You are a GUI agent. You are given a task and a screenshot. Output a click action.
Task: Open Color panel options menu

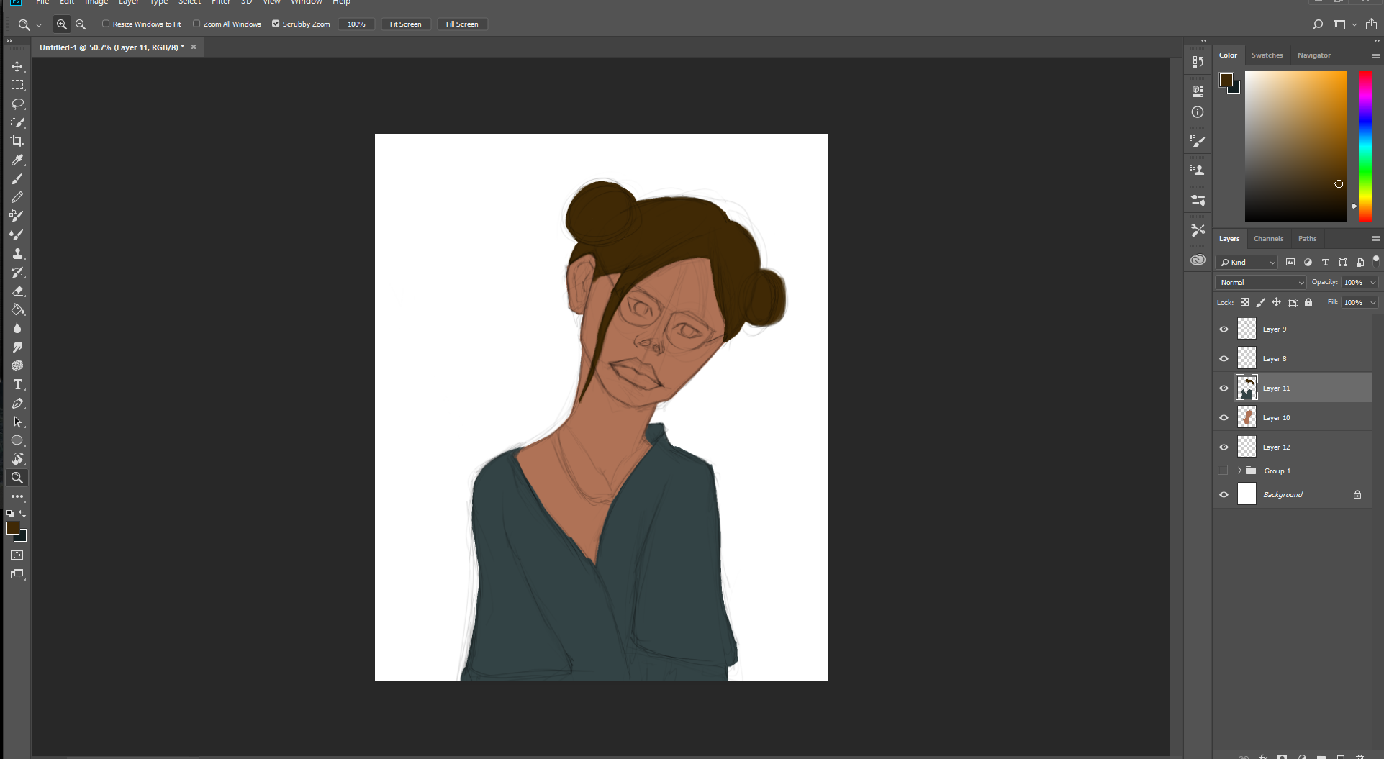[1375, 55]
